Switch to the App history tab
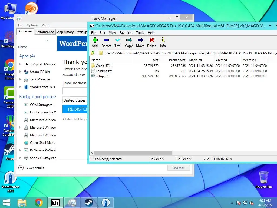 coord(65,32)
